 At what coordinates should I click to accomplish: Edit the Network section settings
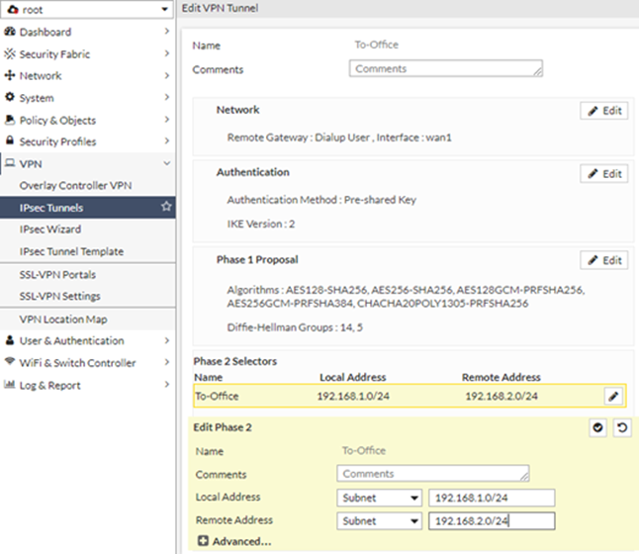pyautogui.click(x=603, y=111)
